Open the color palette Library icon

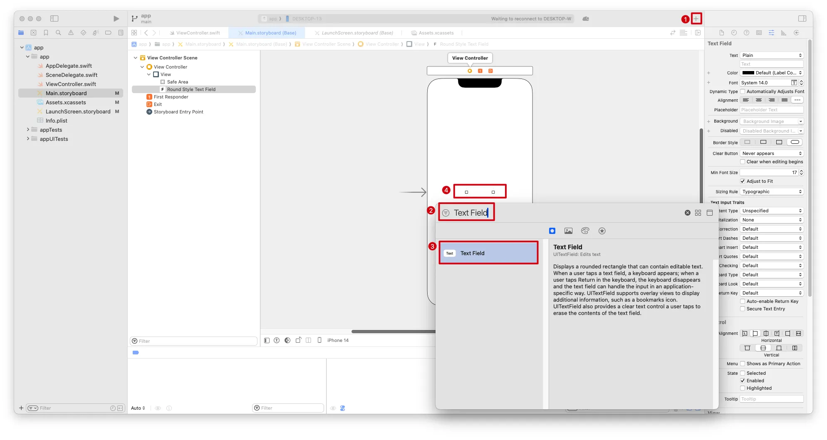click(x=585, y=231)
